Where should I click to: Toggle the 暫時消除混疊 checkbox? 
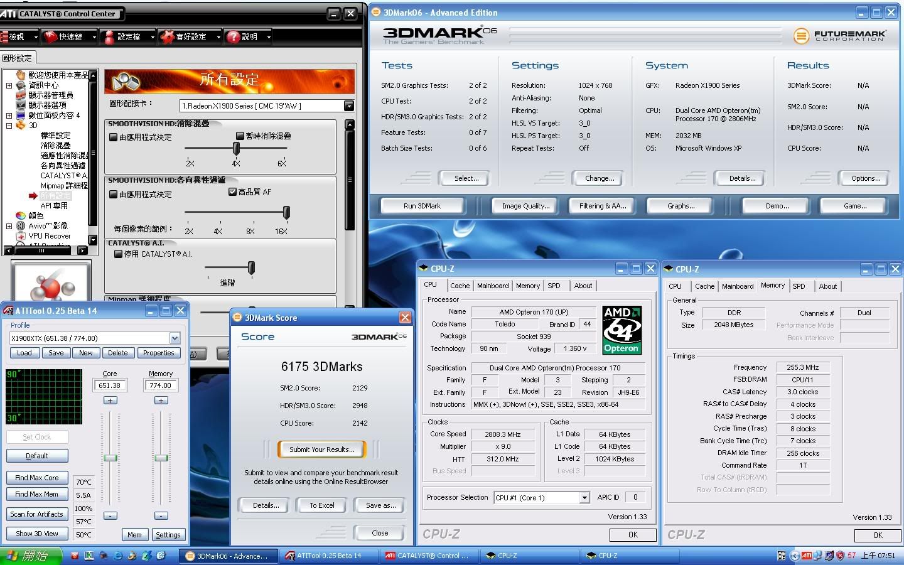click(240, 136)
